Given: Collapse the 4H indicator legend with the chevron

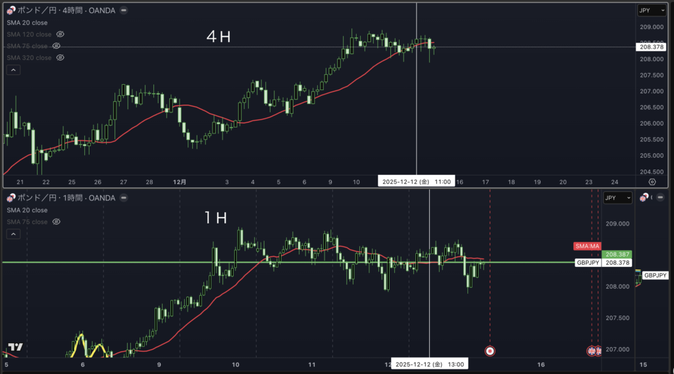Looking at the screenshot, I should (12, 70).
